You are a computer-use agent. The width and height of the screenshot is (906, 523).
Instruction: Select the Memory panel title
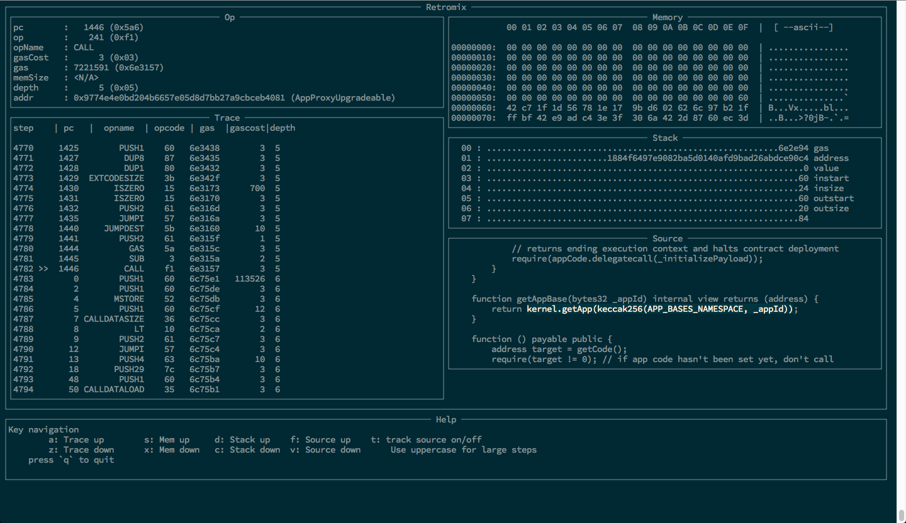click(x=667, y=17)
